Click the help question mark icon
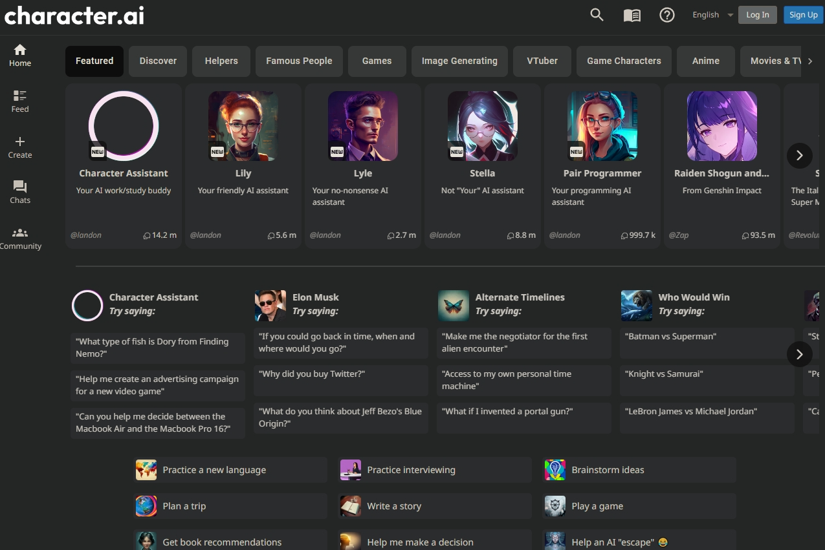 click(x=666, y=15)
